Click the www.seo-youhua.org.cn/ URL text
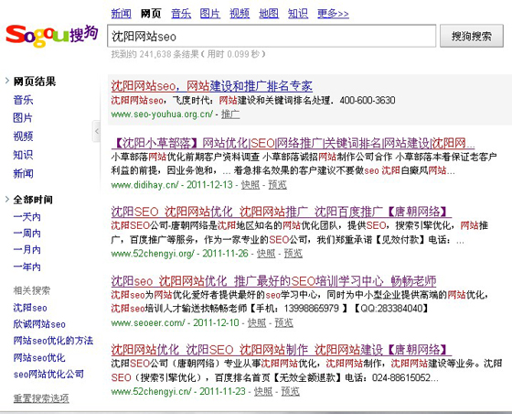Screen dimensions: 512x414 pos(162,114)
